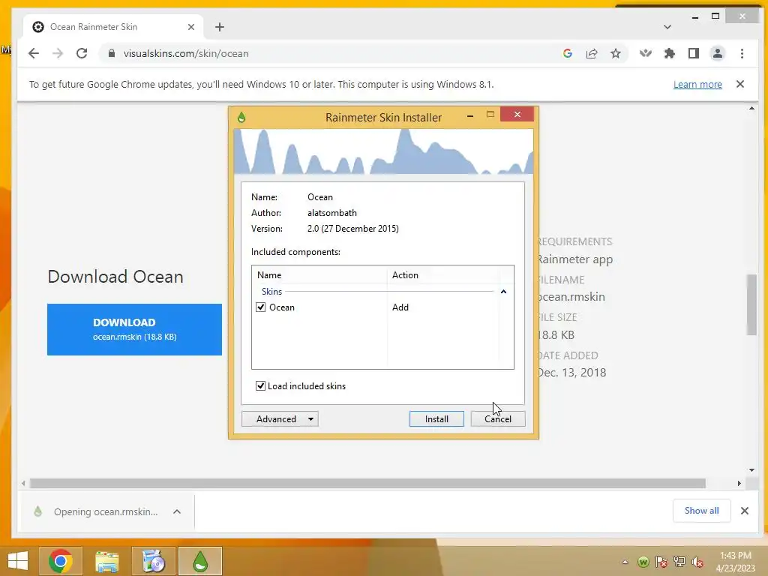Close the Ocean Rainmeter Skin tab
768x576 pixels.
(x=191, y=27)
